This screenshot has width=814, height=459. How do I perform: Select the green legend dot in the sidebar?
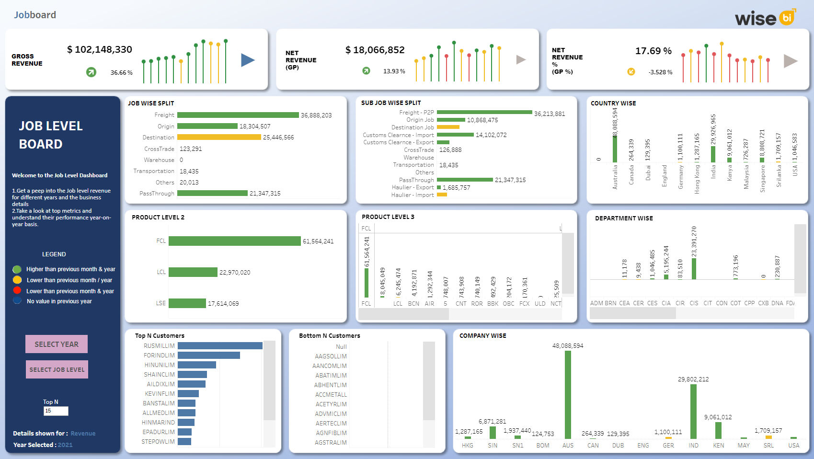(x=17, y=269)
